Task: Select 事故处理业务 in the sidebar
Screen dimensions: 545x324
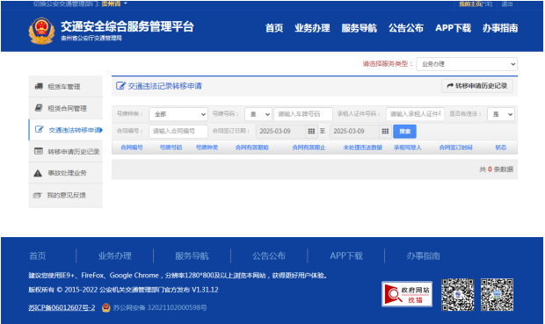Action: pos(66,173)
